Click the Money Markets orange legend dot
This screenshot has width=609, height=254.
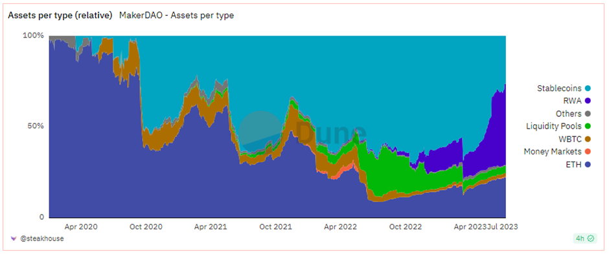pyautogui.click(x=588, y=152)
